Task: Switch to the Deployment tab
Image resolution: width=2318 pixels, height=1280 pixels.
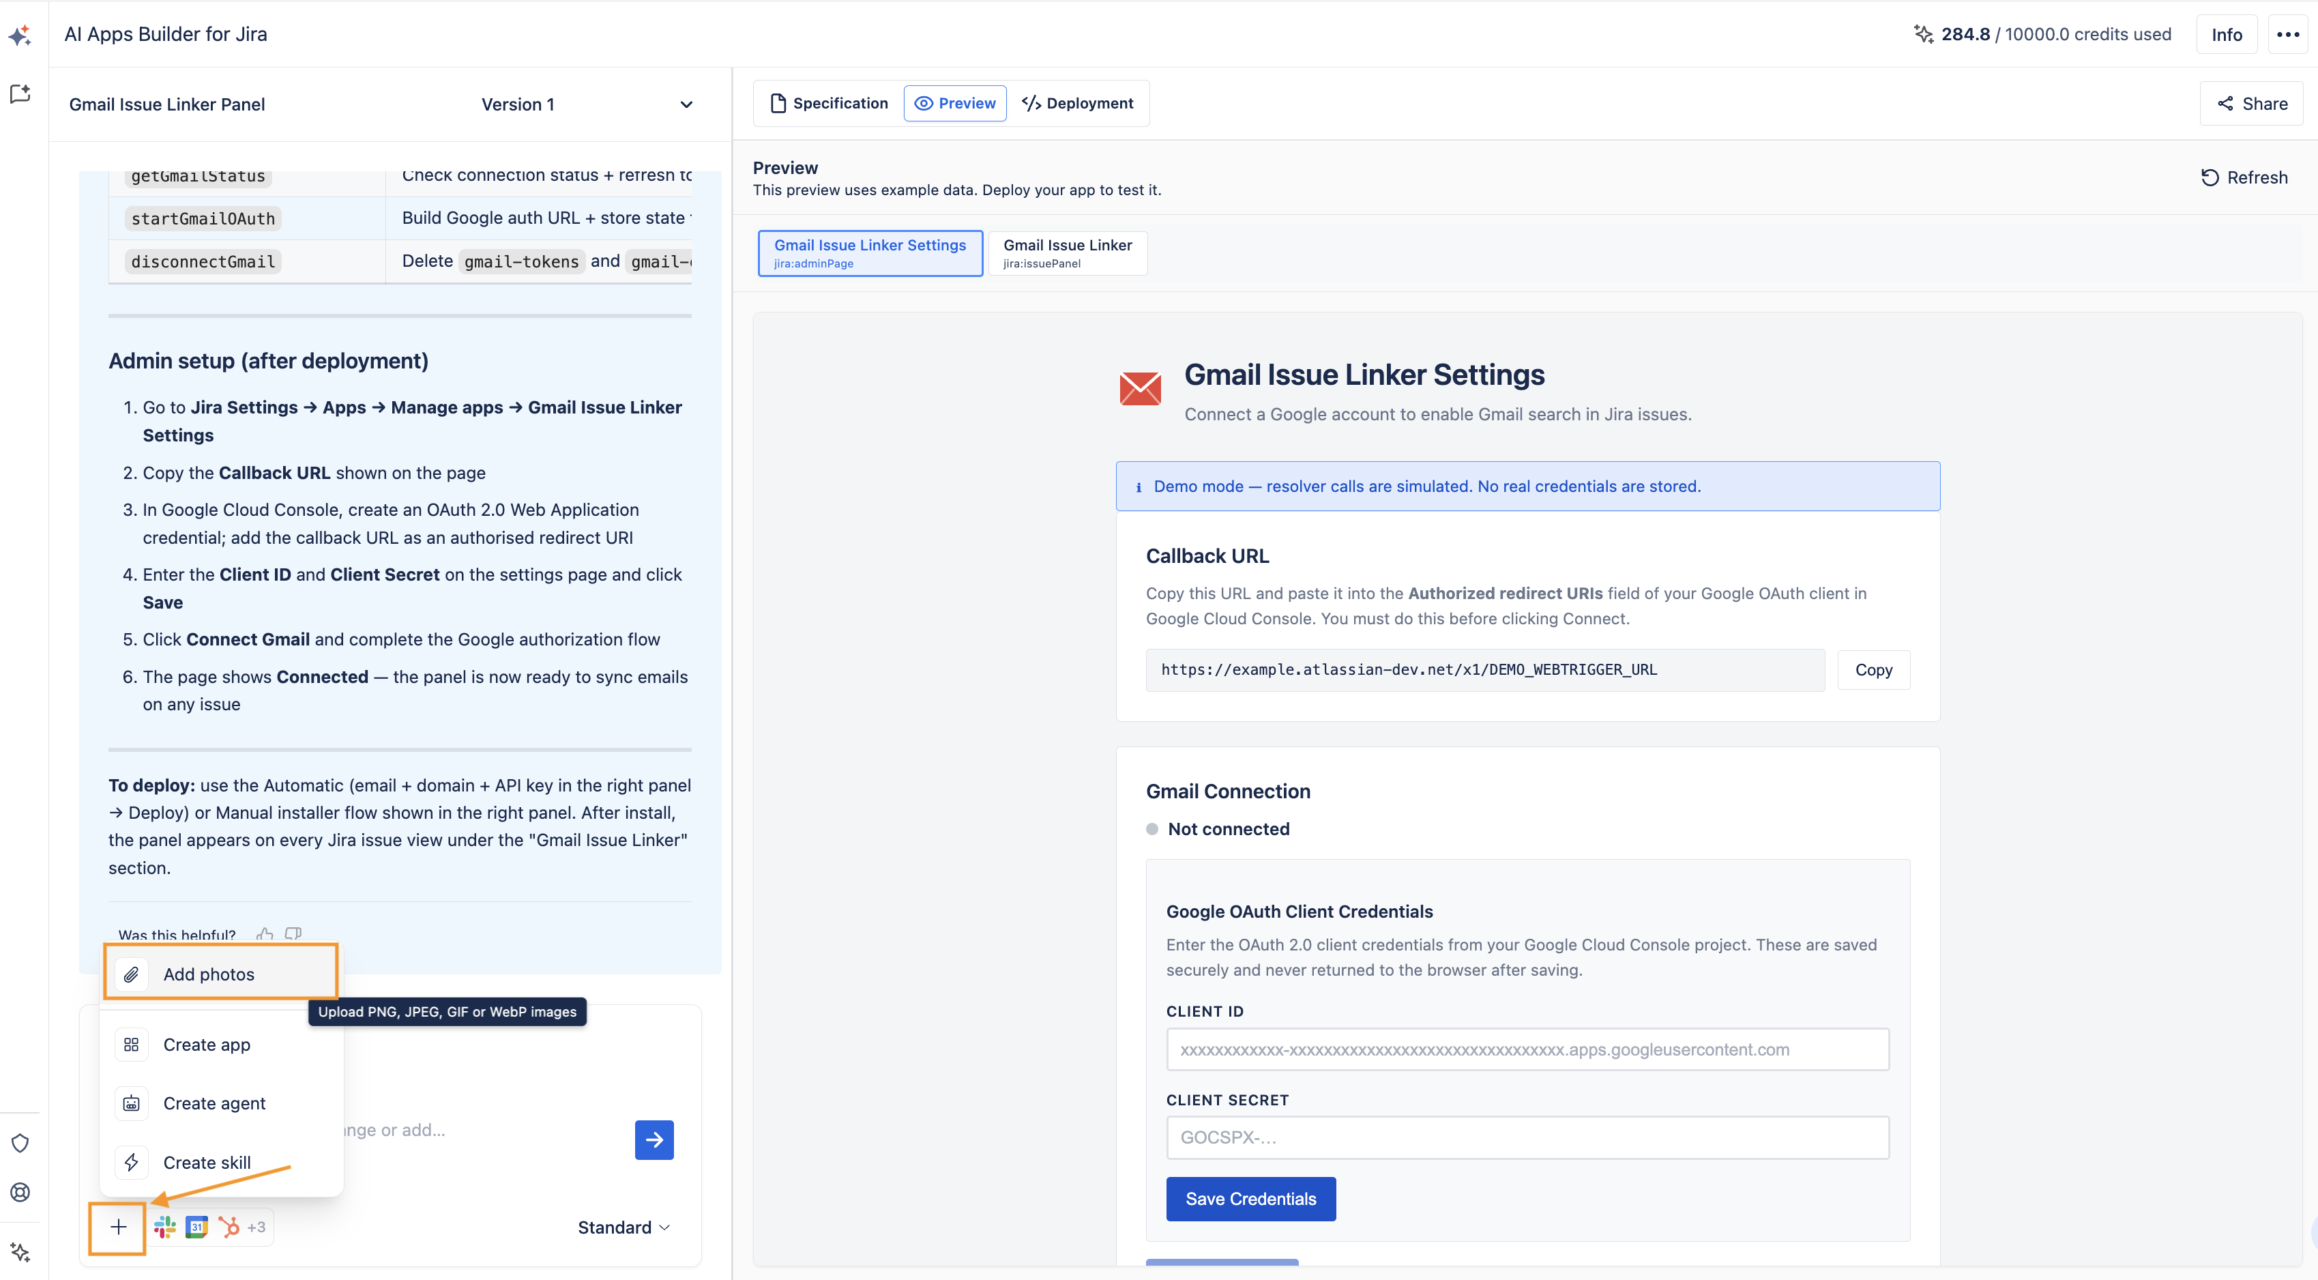Action: point(1078,104)
